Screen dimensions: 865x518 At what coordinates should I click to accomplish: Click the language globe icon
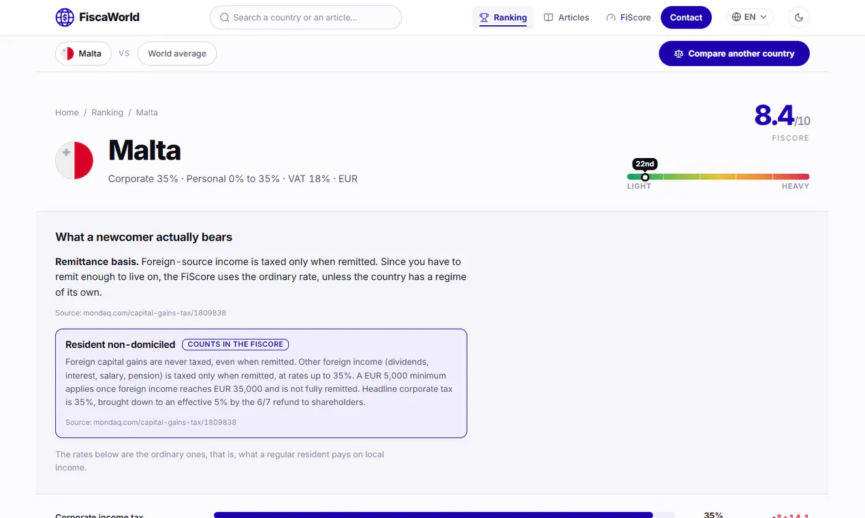(x=736, y=17)
